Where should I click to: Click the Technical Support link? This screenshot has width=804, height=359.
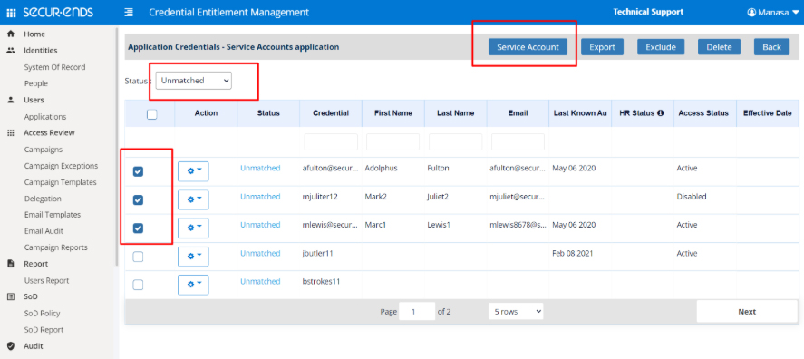(x=648, y=12)
